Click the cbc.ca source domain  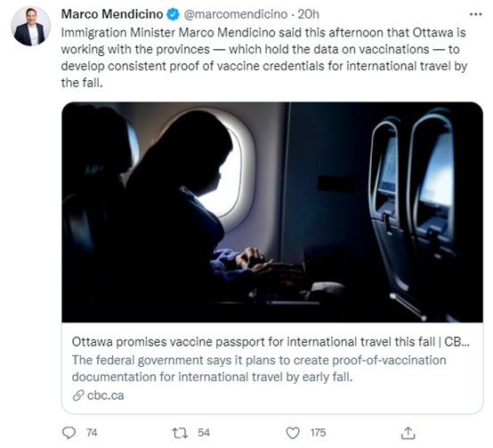(x=105, y=395)
